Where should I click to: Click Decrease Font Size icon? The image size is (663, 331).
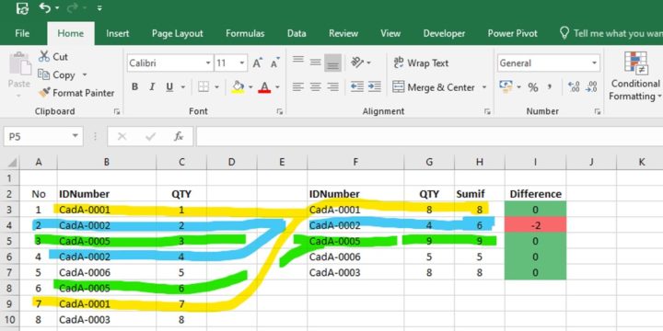coord(275,63)
